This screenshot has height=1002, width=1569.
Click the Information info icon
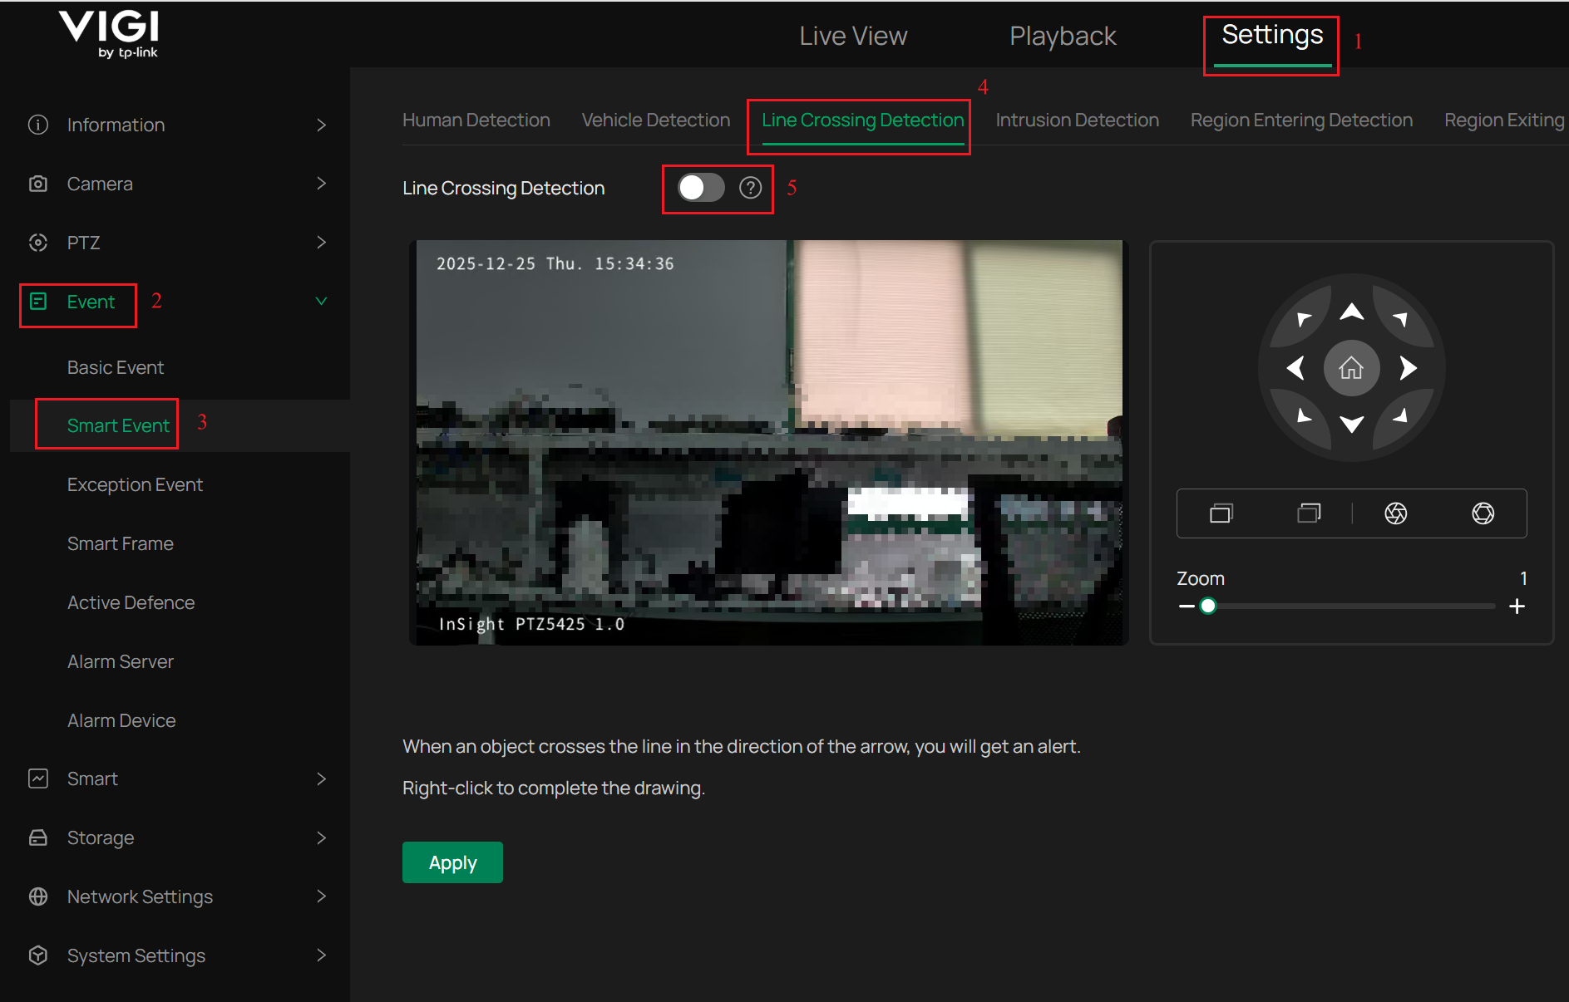pyautogui.click(x=38, y=124)
